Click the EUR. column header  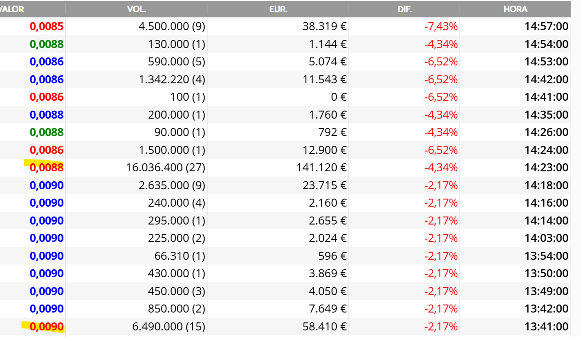(x=278, y=9)
